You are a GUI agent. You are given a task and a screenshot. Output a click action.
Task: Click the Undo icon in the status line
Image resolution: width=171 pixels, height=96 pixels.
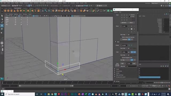19,6
